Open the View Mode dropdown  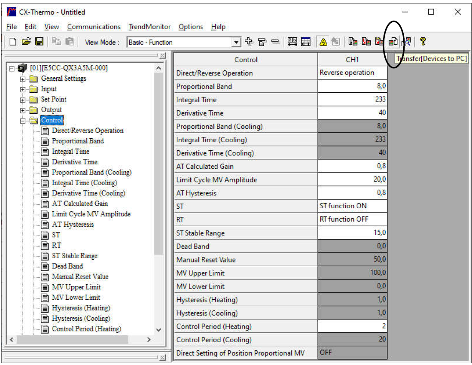tap(237, 42)
